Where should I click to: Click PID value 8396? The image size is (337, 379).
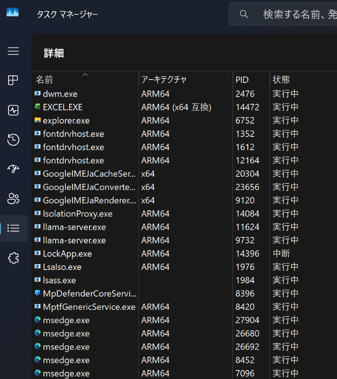tap(245, 293)
